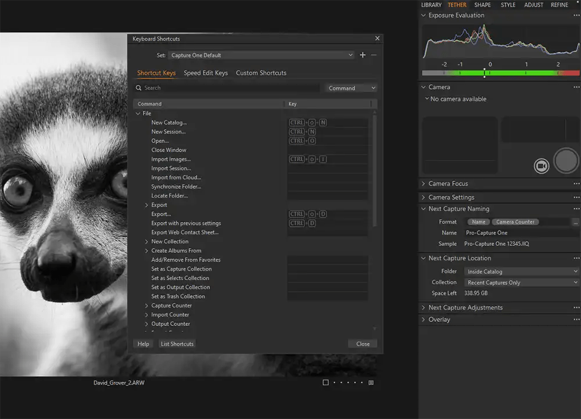The height and width of the screenshot is (419, 581).
Task: Collapse the File command group
Action: click(138, 113)
